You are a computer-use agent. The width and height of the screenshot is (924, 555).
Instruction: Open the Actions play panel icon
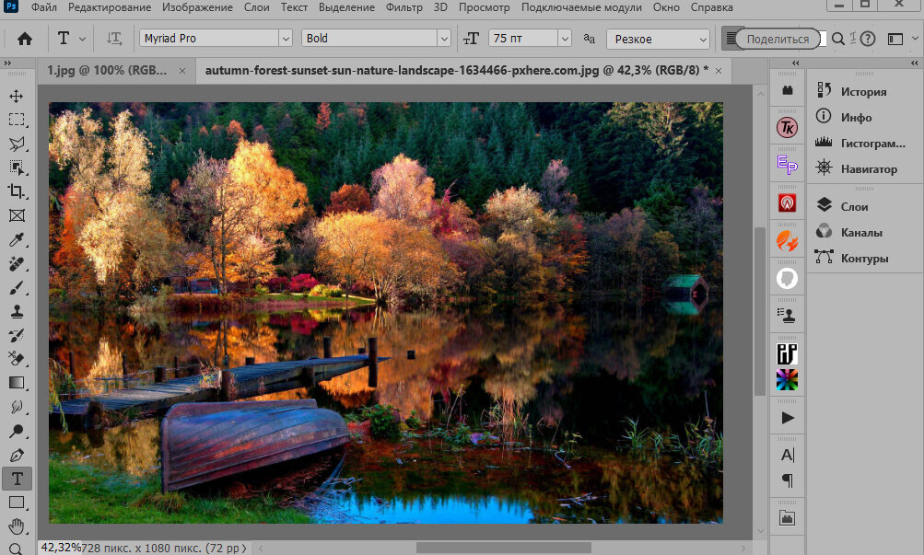point(788,418)
